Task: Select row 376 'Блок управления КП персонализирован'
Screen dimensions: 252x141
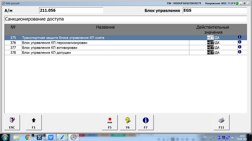Action: [126, 43]
